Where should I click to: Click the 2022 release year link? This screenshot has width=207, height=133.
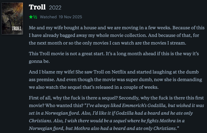click(55, 7)
